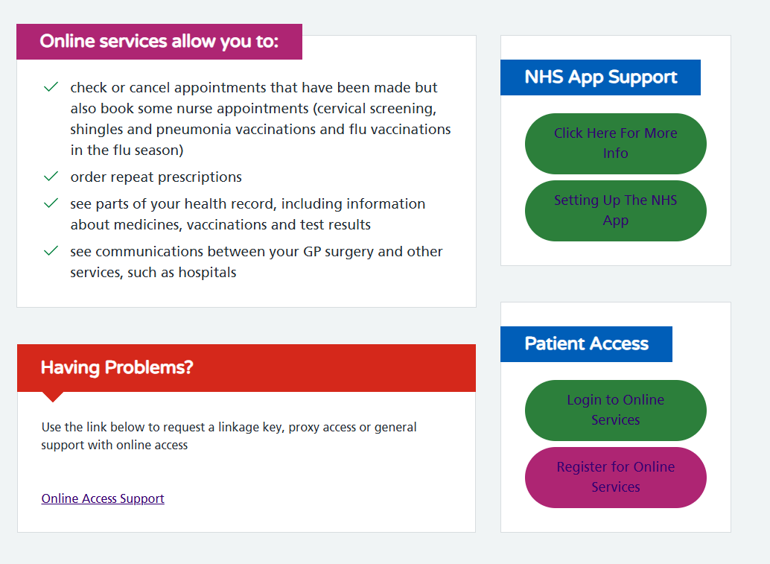Click the checkmark beside check or cancel appointments
The height and width of the screenshot is (564, 770).
click(51, 87)
